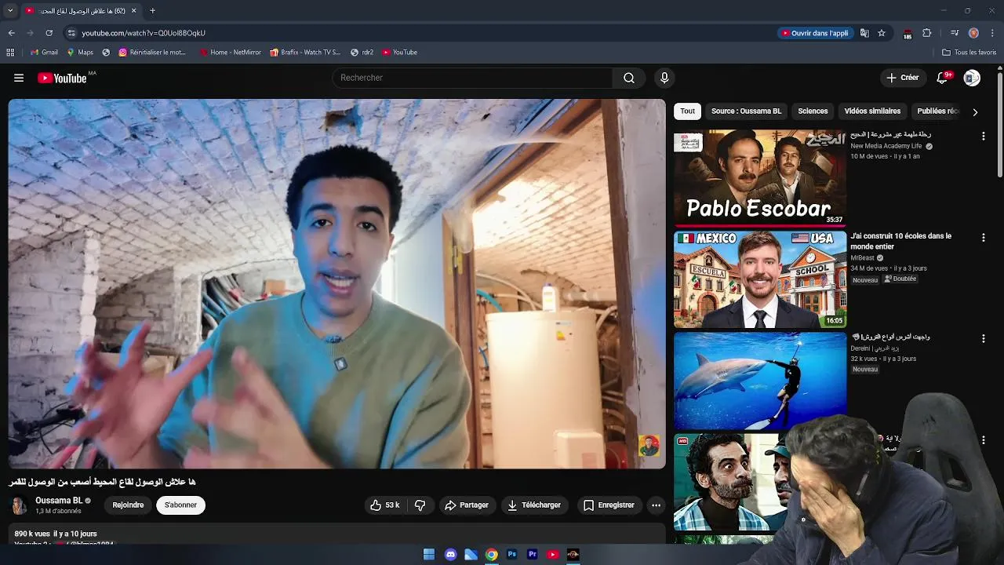Select the Vidéos similaires chip

[872, 111]
